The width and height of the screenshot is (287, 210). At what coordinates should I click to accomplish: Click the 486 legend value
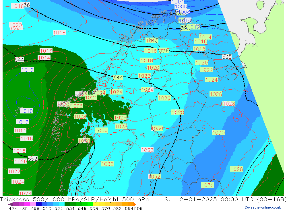(x=23, y=208)
